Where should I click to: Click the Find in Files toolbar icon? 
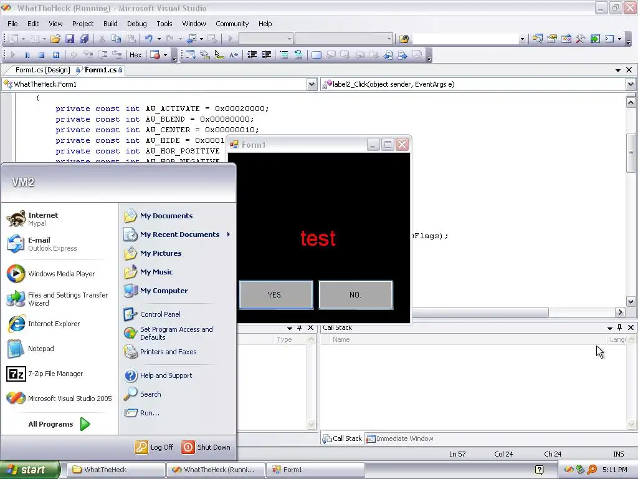coord(404,39)
